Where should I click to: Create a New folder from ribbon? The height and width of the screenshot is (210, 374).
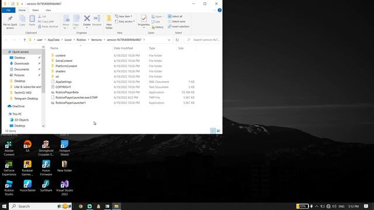point(109,22)
